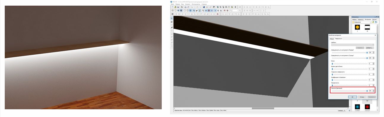Open the Инструменты menu
The width and height of the screenshot is (384, 117).
tap(196, 4)
